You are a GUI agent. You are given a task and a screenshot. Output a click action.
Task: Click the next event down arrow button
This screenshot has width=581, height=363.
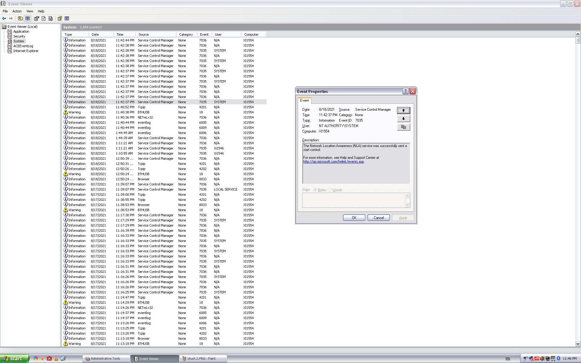(x=403, y=119)
